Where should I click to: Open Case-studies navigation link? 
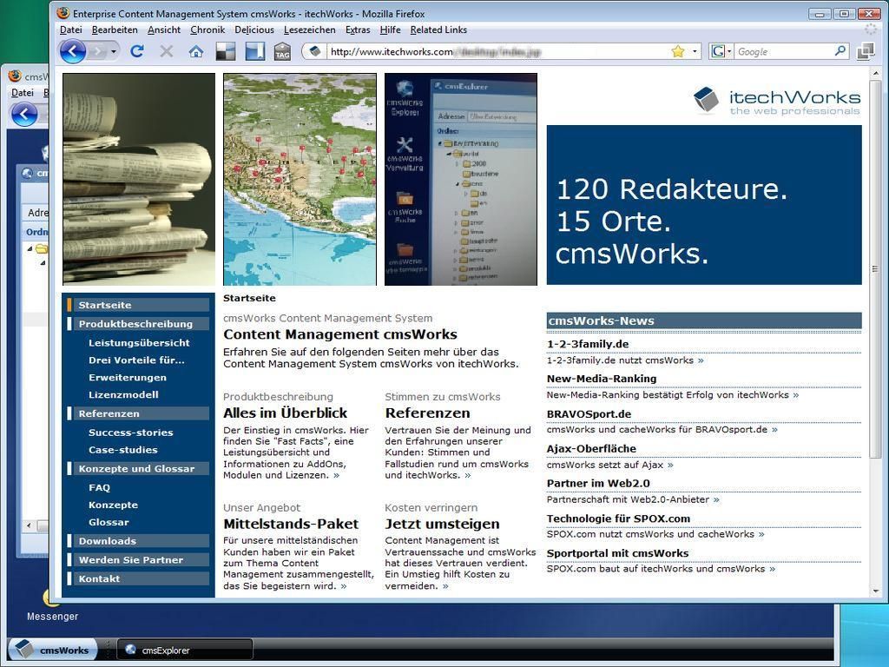click(123, 450)
